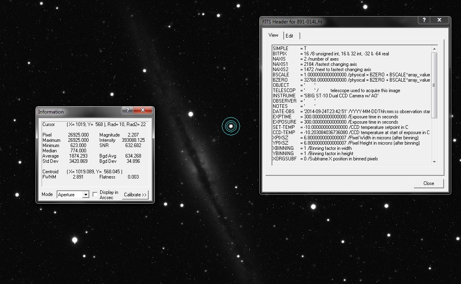
Task: Select the BITPIX header line
Action: 331,54
